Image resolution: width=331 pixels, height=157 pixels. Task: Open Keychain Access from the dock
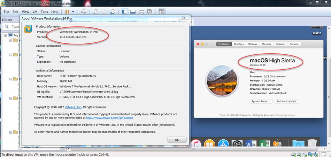pyautogui.click(x=277, y=143)
